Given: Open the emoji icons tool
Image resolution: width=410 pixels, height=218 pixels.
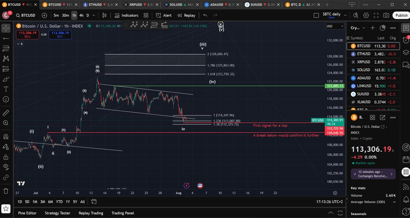Looking at the screenshot, I should (x=6, y=99).
